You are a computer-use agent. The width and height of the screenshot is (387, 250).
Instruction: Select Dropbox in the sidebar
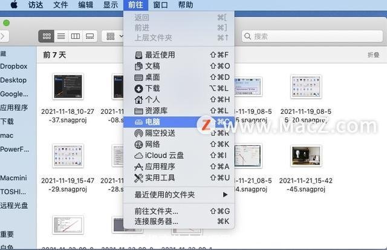14,66
